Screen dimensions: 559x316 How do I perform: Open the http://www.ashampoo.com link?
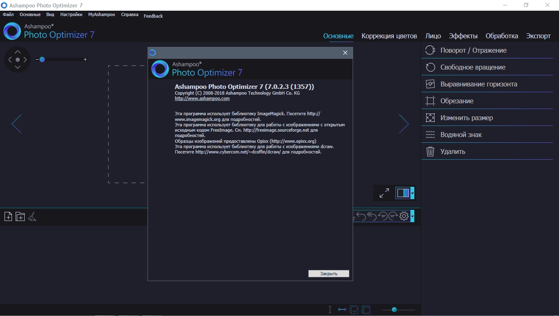pos(202,98)
